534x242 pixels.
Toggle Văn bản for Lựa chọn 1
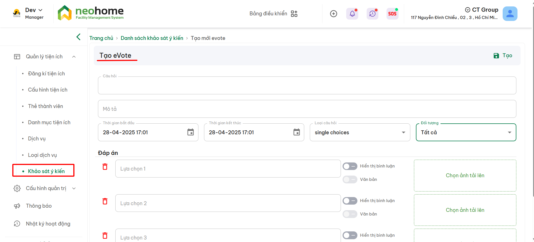coord(350,179)
